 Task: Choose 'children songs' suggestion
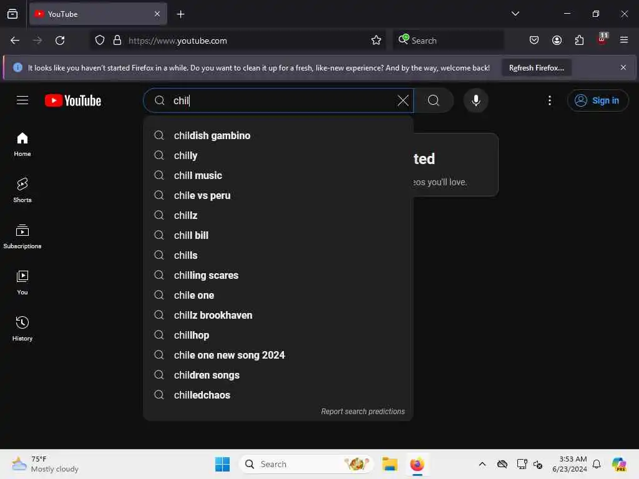click(278, 375)
